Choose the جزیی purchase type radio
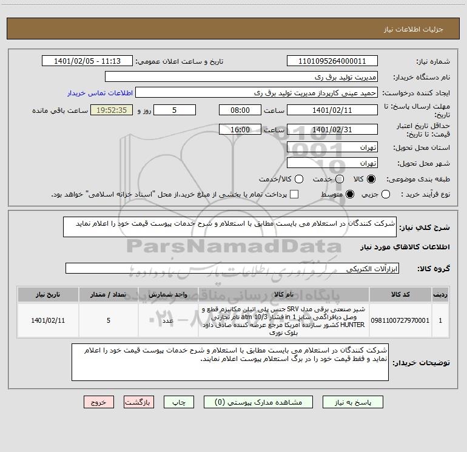The image size is (467, 452). pos(386,194)
